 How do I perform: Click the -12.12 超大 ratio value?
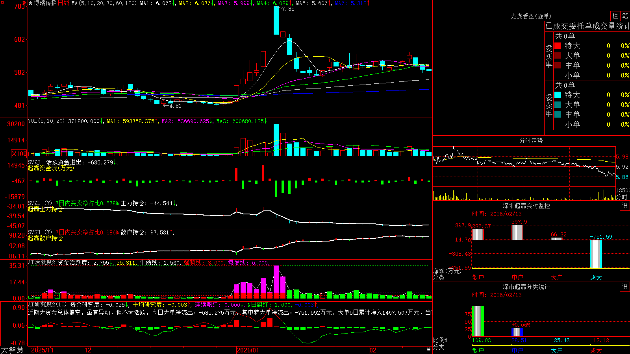point(599,340)
